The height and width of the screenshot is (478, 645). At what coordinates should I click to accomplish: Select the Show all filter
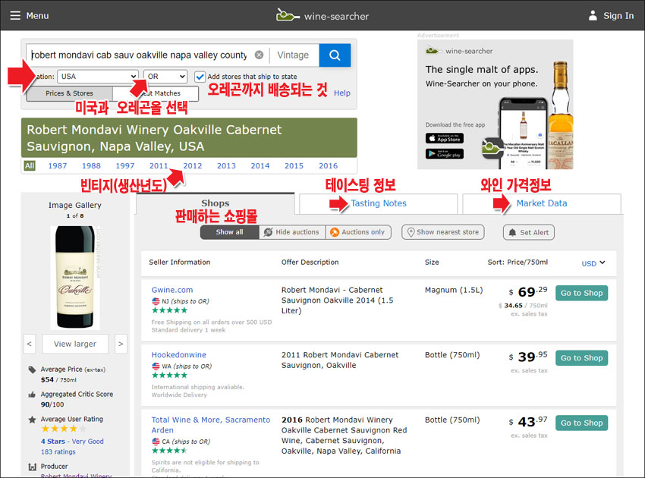(x=229, y=232)
